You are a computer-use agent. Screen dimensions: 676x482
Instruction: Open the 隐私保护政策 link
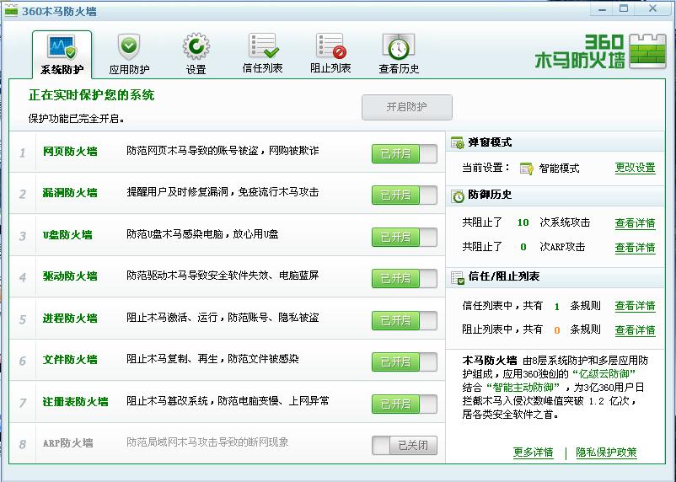pyautogui.click(x=607, y=453)
